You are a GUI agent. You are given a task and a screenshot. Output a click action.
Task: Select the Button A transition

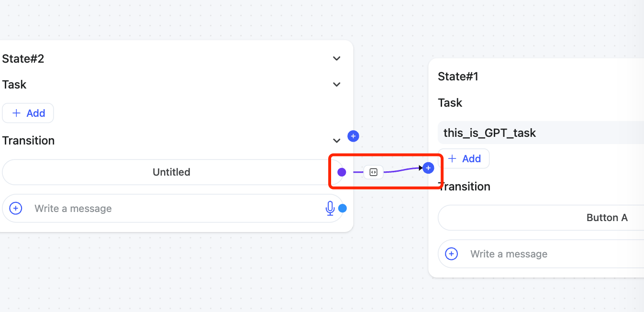(x=607, y=218)
